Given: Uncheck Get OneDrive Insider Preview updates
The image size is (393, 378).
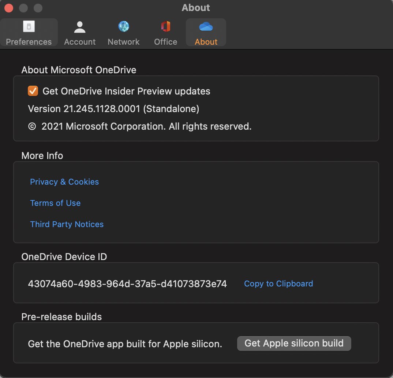Looking at the screenshot, I should click(x=33, y=91).
